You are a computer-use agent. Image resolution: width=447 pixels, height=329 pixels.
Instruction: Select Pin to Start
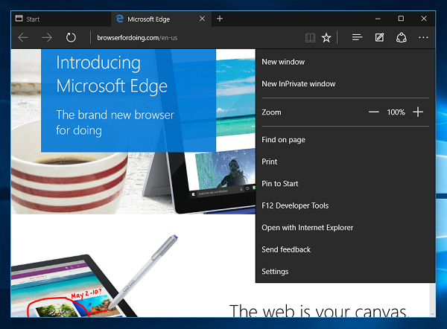click(345, 184)
